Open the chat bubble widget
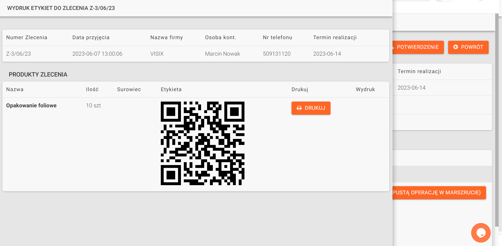The width and height of the screenshot is (502, 246). (481, 232)
